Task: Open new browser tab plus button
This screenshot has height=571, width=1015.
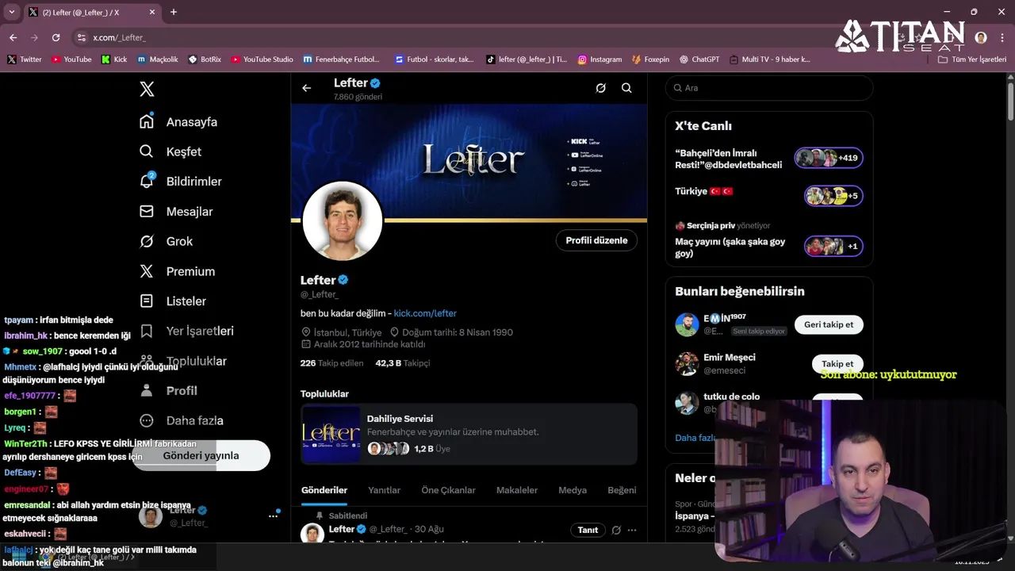Action: click(x=174, y=12)
